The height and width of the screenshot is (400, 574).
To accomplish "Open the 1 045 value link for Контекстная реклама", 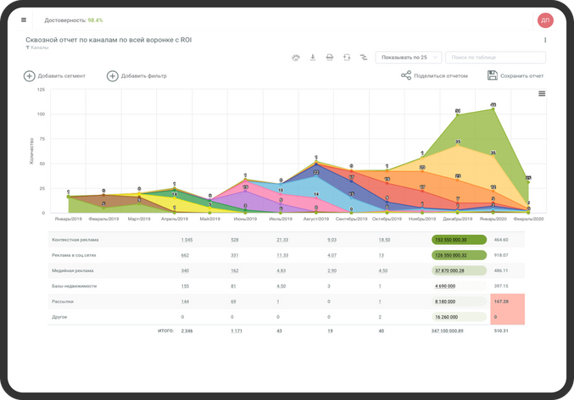I will (187, 240).
